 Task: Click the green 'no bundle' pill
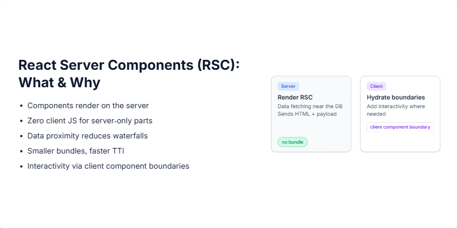(293, 142)
